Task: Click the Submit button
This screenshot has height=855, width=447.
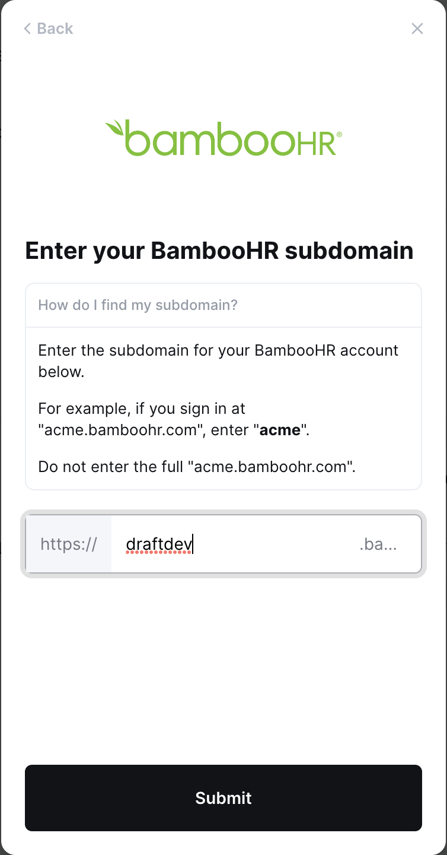Action: pyautogui.click(x=223, y=798)
